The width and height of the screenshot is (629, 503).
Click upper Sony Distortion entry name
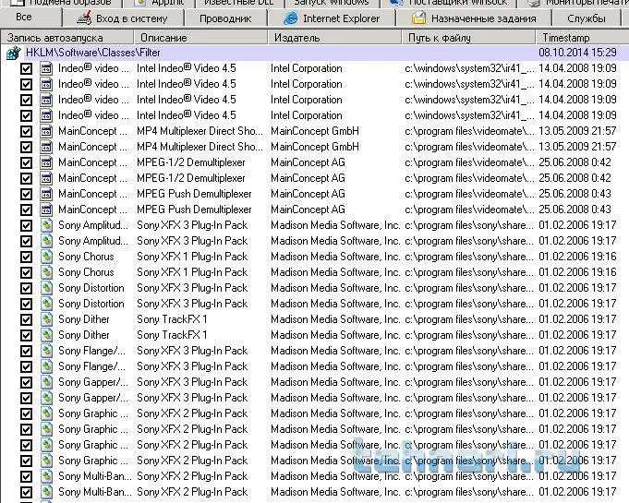pyautogui.click(x=91, y=288)
